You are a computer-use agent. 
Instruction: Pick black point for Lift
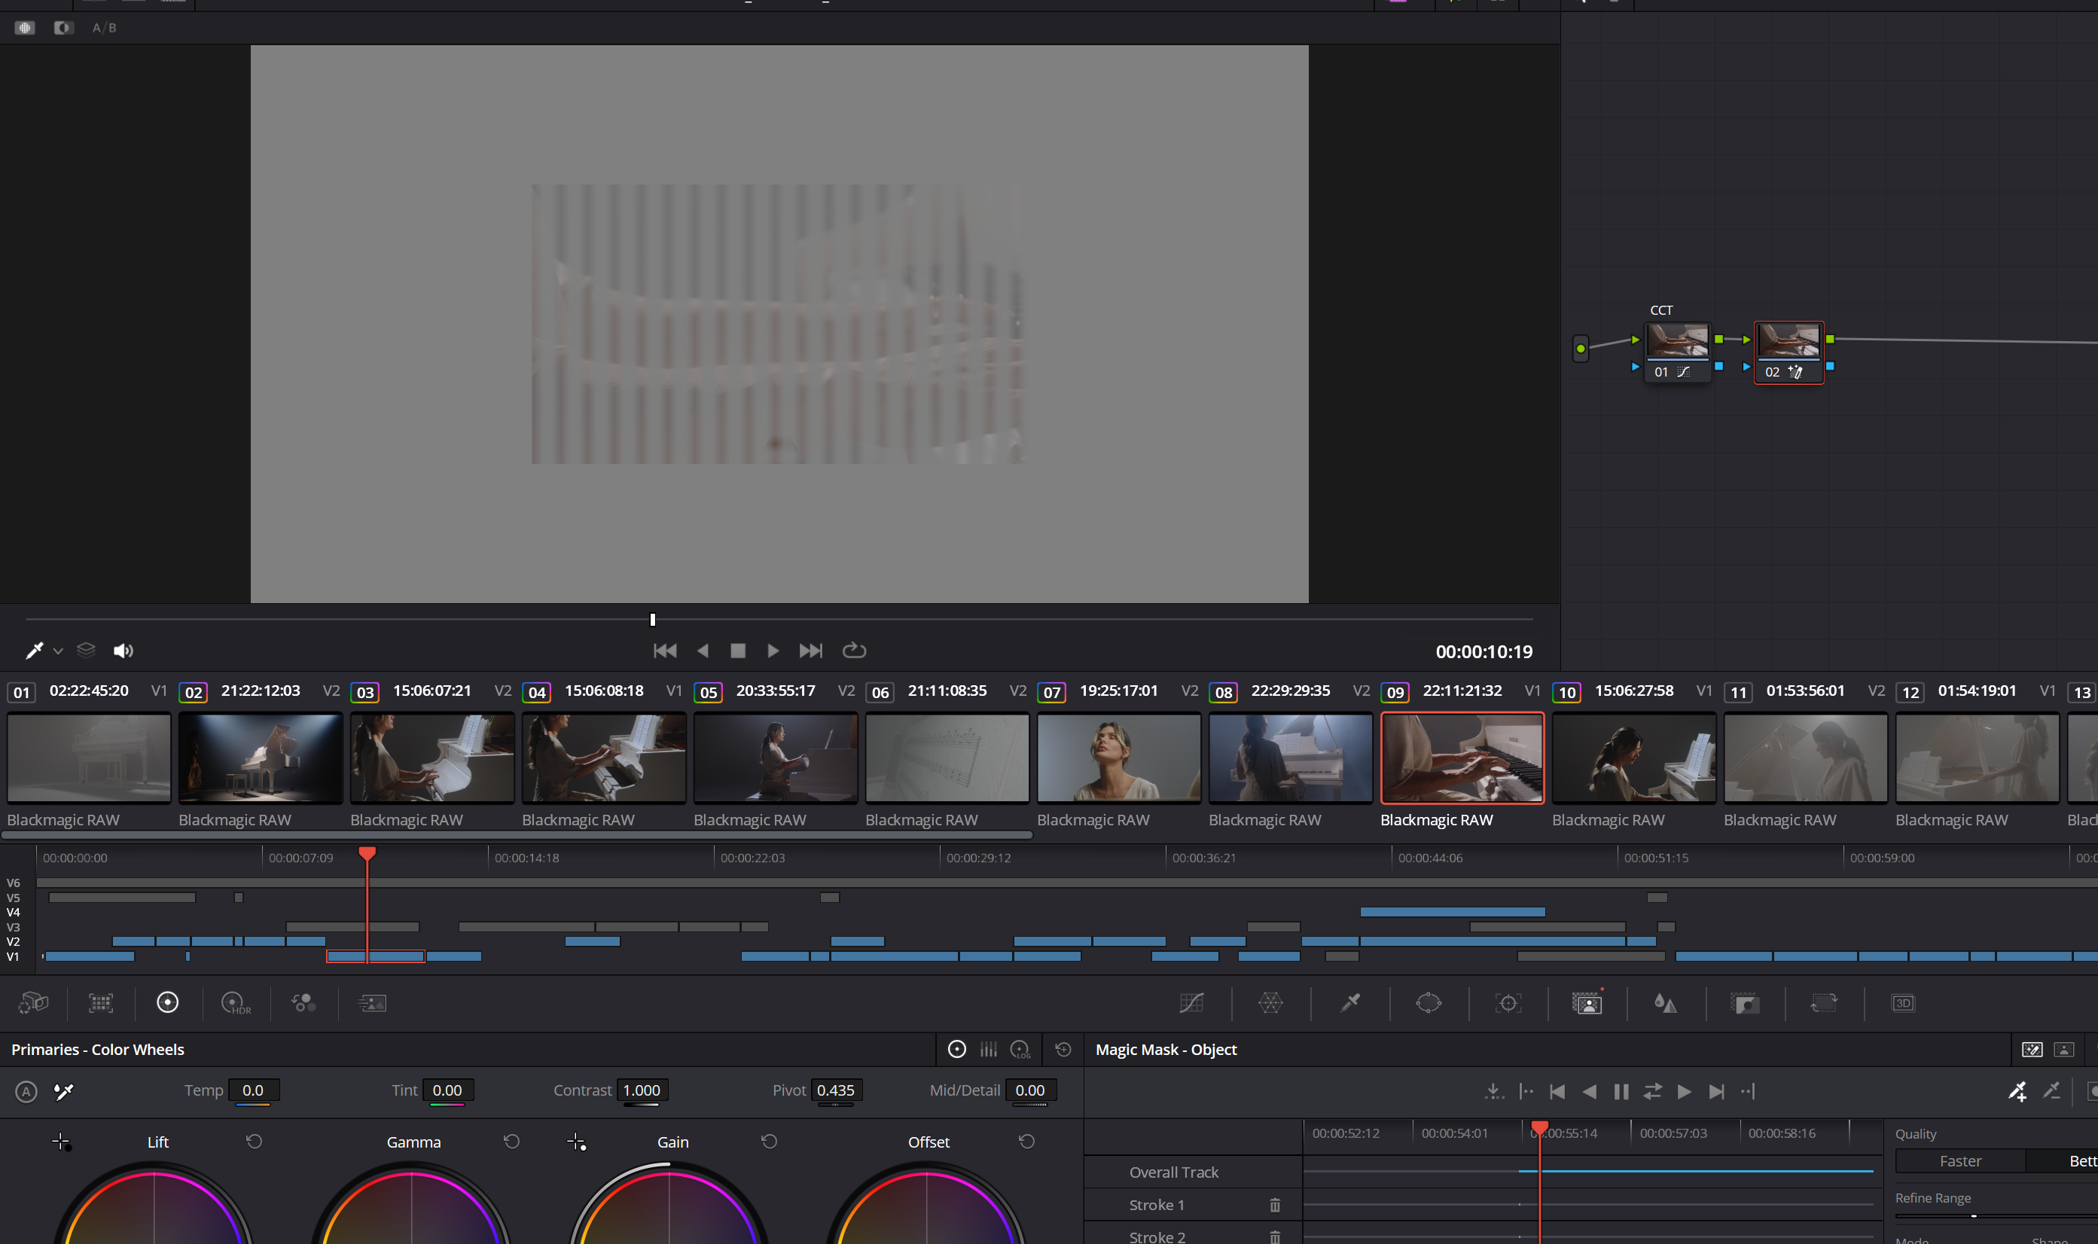61,1142
